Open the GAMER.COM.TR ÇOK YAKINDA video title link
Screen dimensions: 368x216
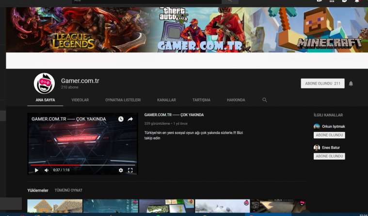pyautogui.click(x=174, y=115)
